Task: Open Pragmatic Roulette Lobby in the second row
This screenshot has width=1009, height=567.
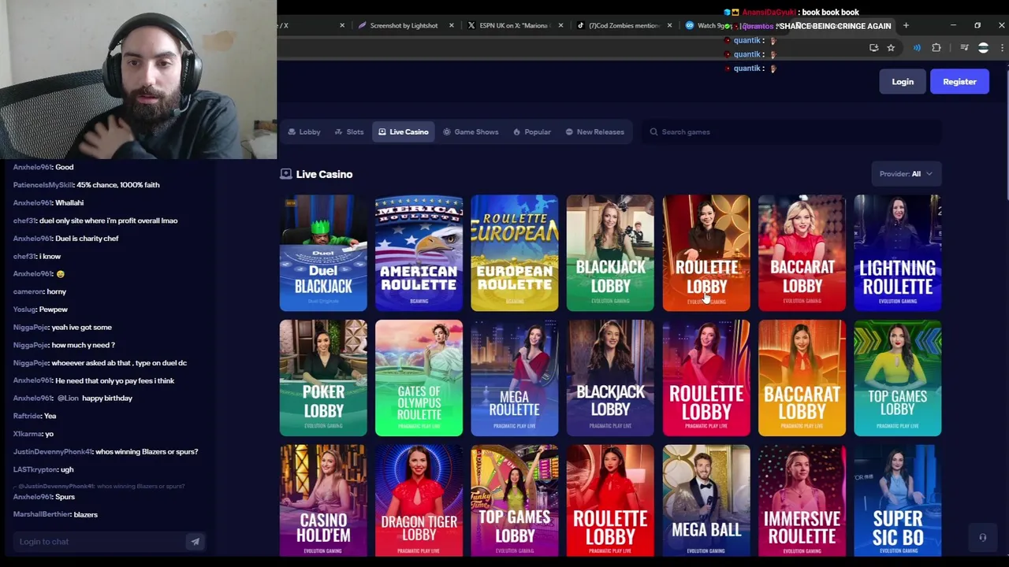Action: coord(706,378)
